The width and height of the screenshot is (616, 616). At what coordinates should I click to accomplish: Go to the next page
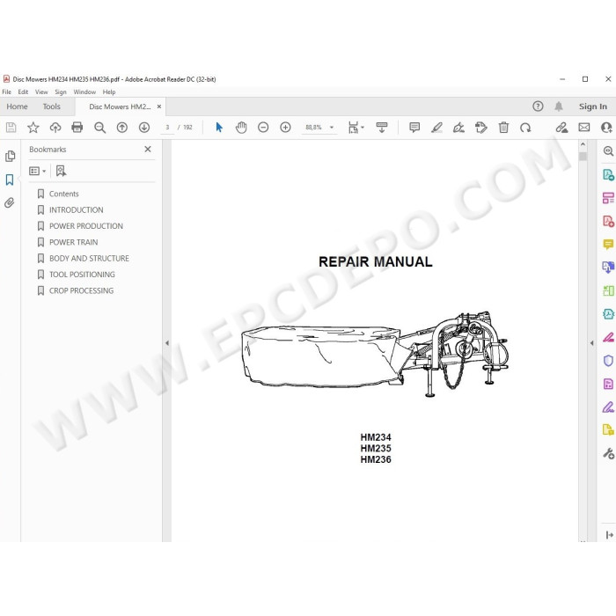[x=144, y=128]
